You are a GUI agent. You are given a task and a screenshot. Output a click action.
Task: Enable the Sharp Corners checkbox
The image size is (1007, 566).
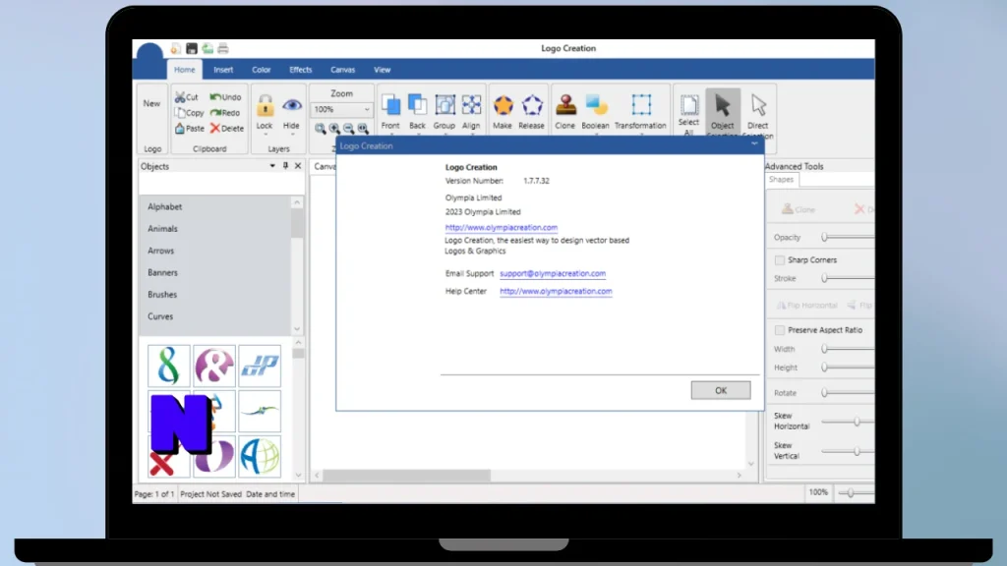[780, 259]
